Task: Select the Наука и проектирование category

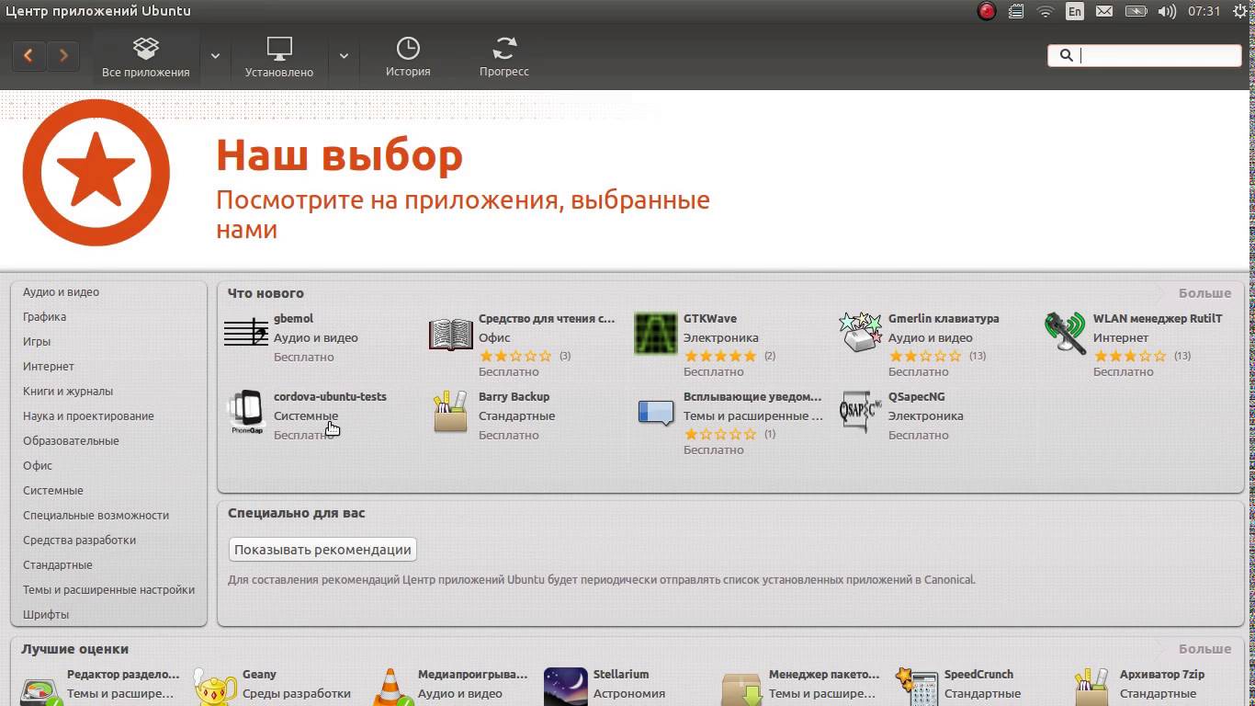Action: (88, 416)
